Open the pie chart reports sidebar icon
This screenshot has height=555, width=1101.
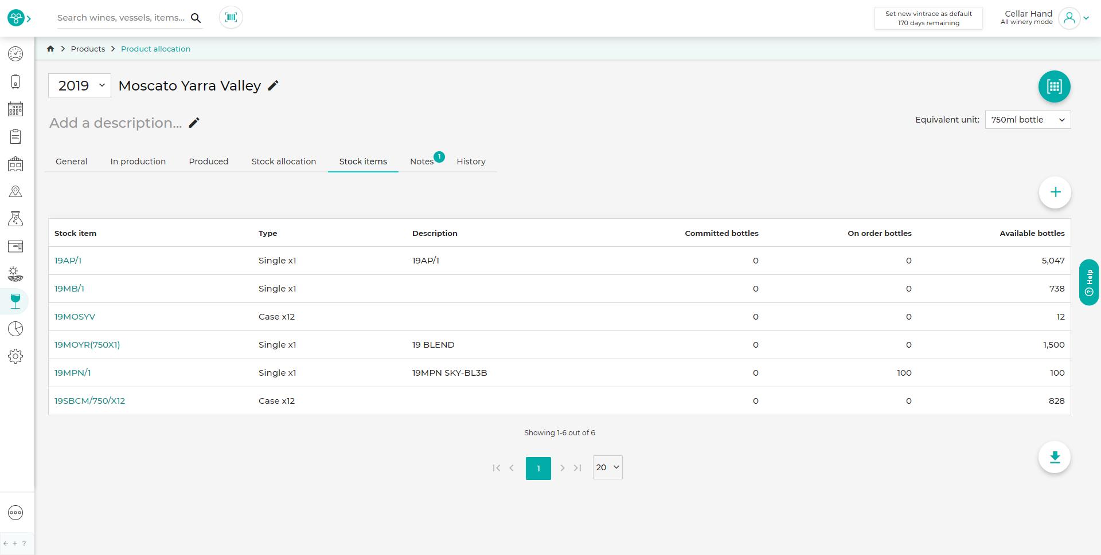(x=15, y=329)
